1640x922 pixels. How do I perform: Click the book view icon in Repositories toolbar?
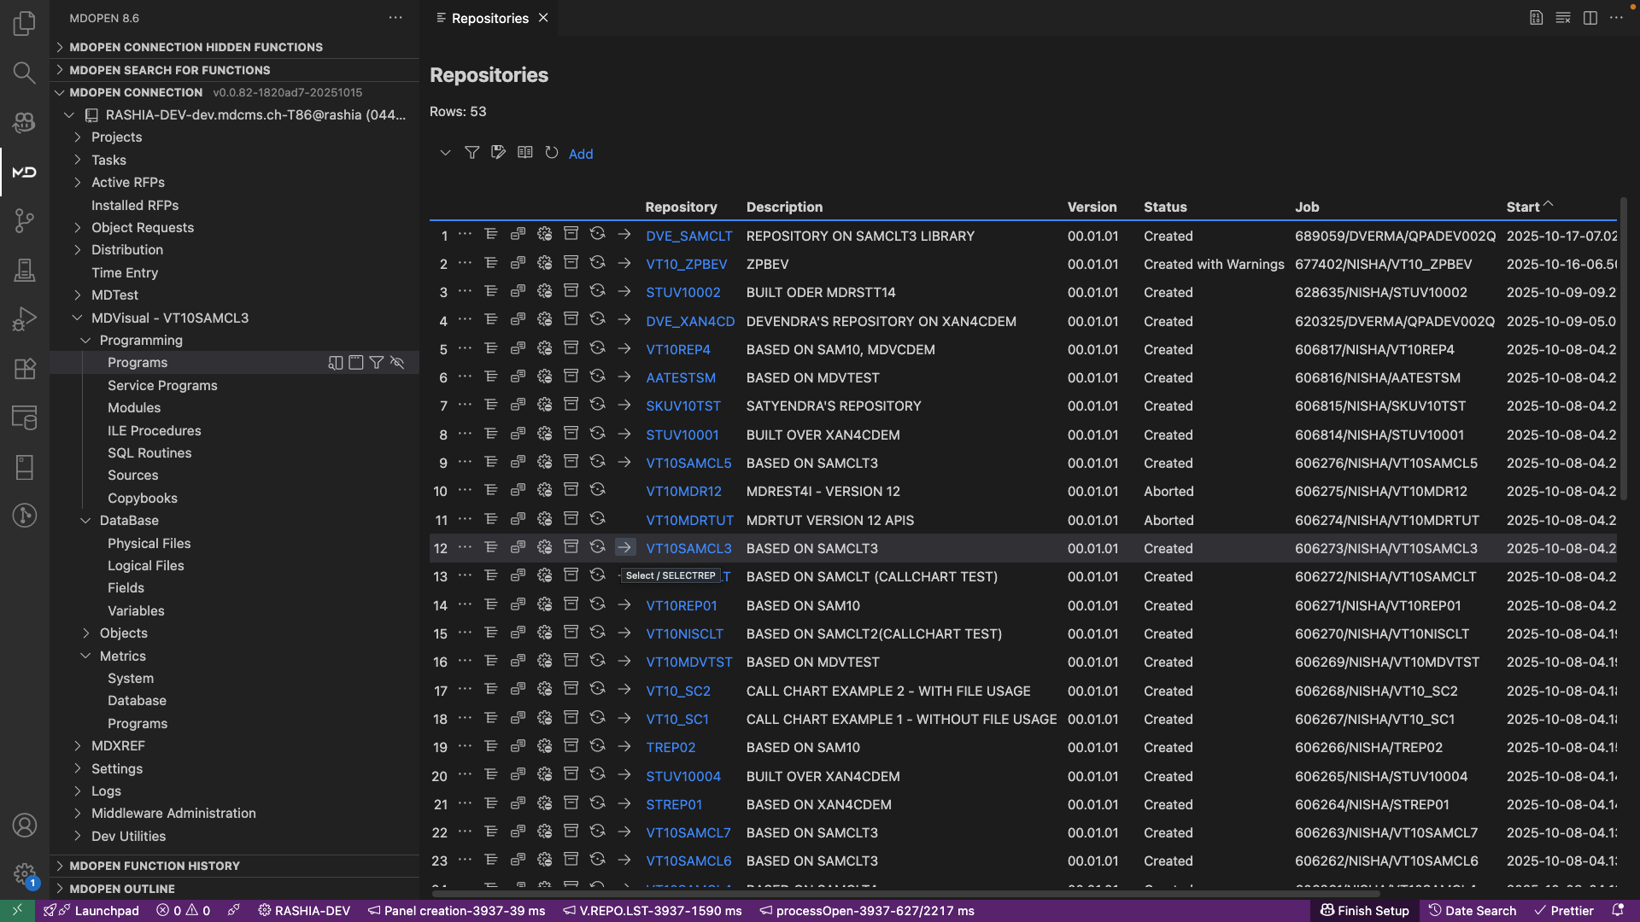[x=525, y=153]
